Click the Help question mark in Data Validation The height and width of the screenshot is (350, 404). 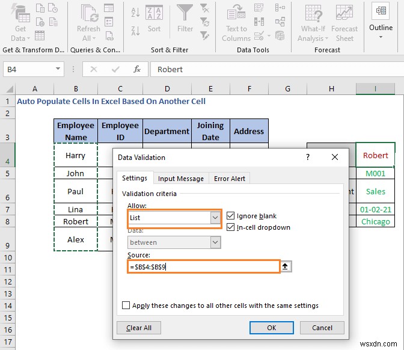click(x=308, y=157)
